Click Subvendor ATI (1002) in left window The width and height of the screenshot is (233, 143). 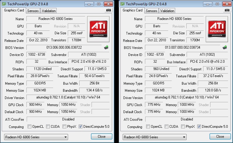click(89, 55)
